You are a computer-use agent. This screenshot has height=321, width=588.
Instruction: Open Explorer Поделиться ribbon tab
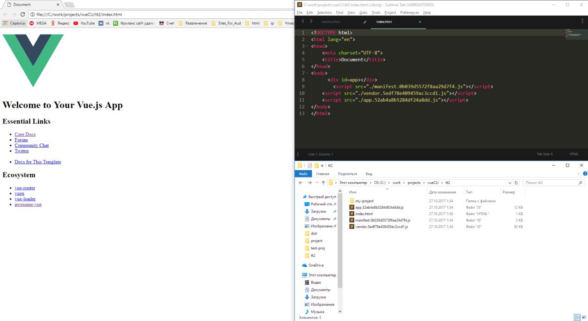(347, 174)
